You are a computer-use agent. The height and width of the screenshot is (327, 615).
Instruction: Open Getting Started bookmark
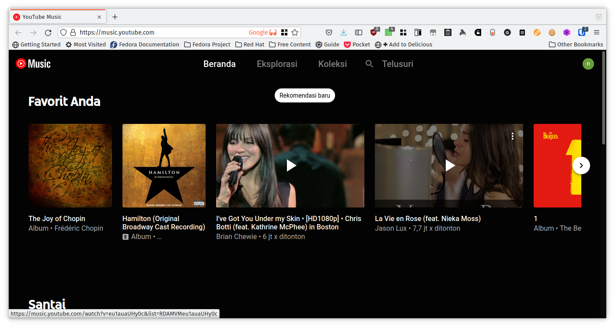[x=36, y=44]
